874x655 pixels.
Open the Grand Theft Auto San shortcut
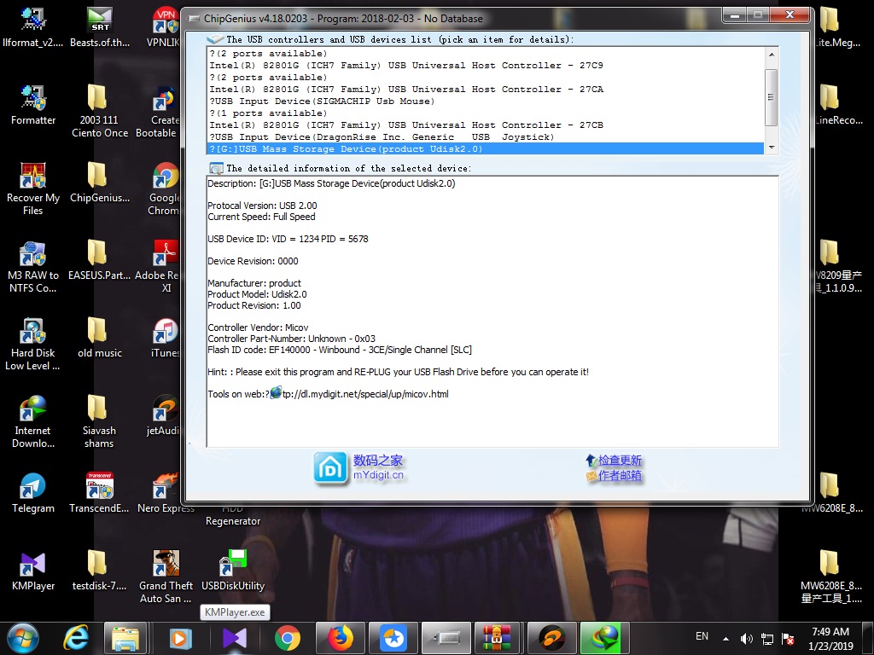(x=166, y=577)
